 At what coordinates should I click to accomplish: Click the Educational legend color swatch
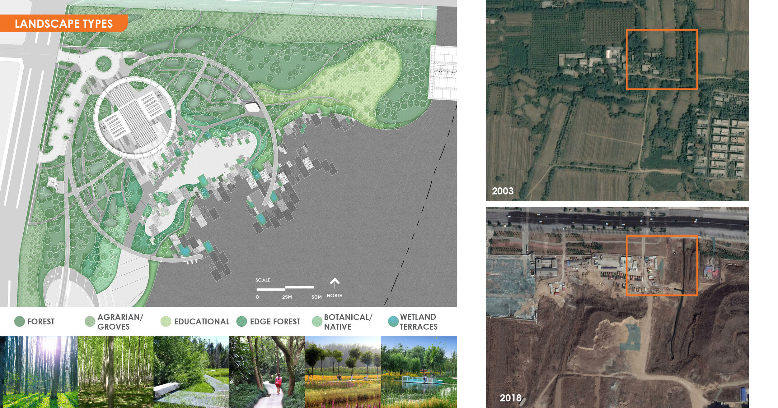[x=166, y=321]
